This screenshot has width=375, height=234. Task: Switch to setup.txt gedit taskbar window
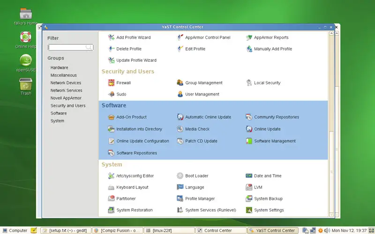[x=66, y=230]
